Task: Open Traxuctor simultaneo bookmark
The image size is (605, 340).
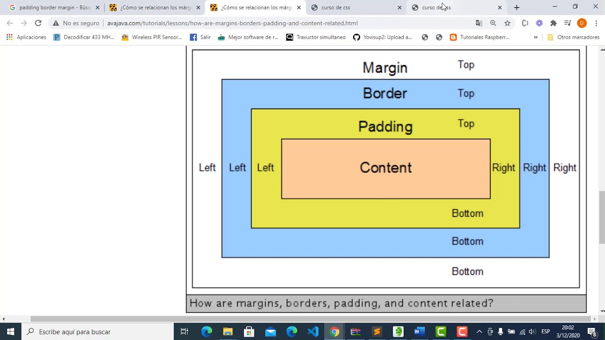Action: pyautogui.click(x=316, y=37)
